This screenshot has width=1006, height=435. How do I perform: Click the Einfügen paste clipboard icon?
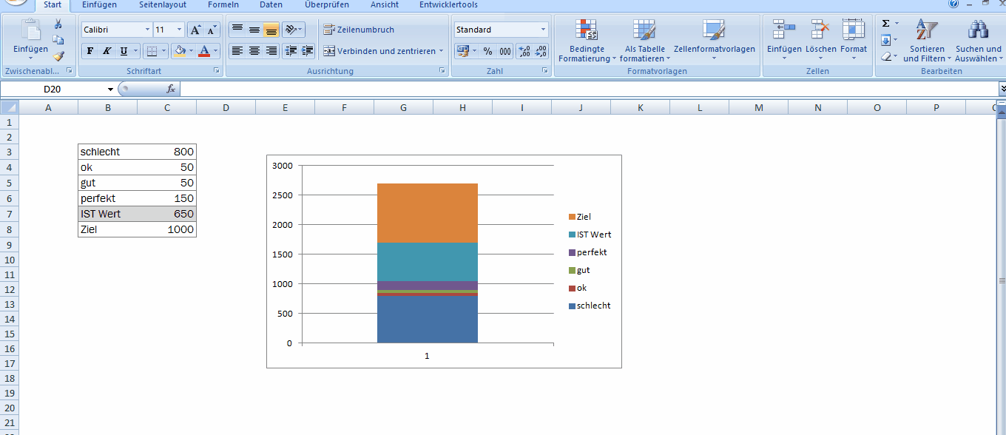[31, 30]
